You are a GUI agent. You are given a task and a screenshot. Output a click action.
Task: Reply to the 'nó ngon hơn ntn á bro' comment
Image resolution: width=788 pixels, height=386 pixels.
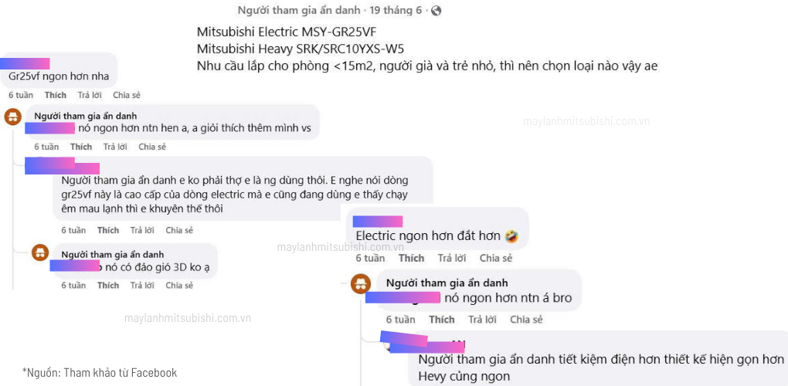482,320
